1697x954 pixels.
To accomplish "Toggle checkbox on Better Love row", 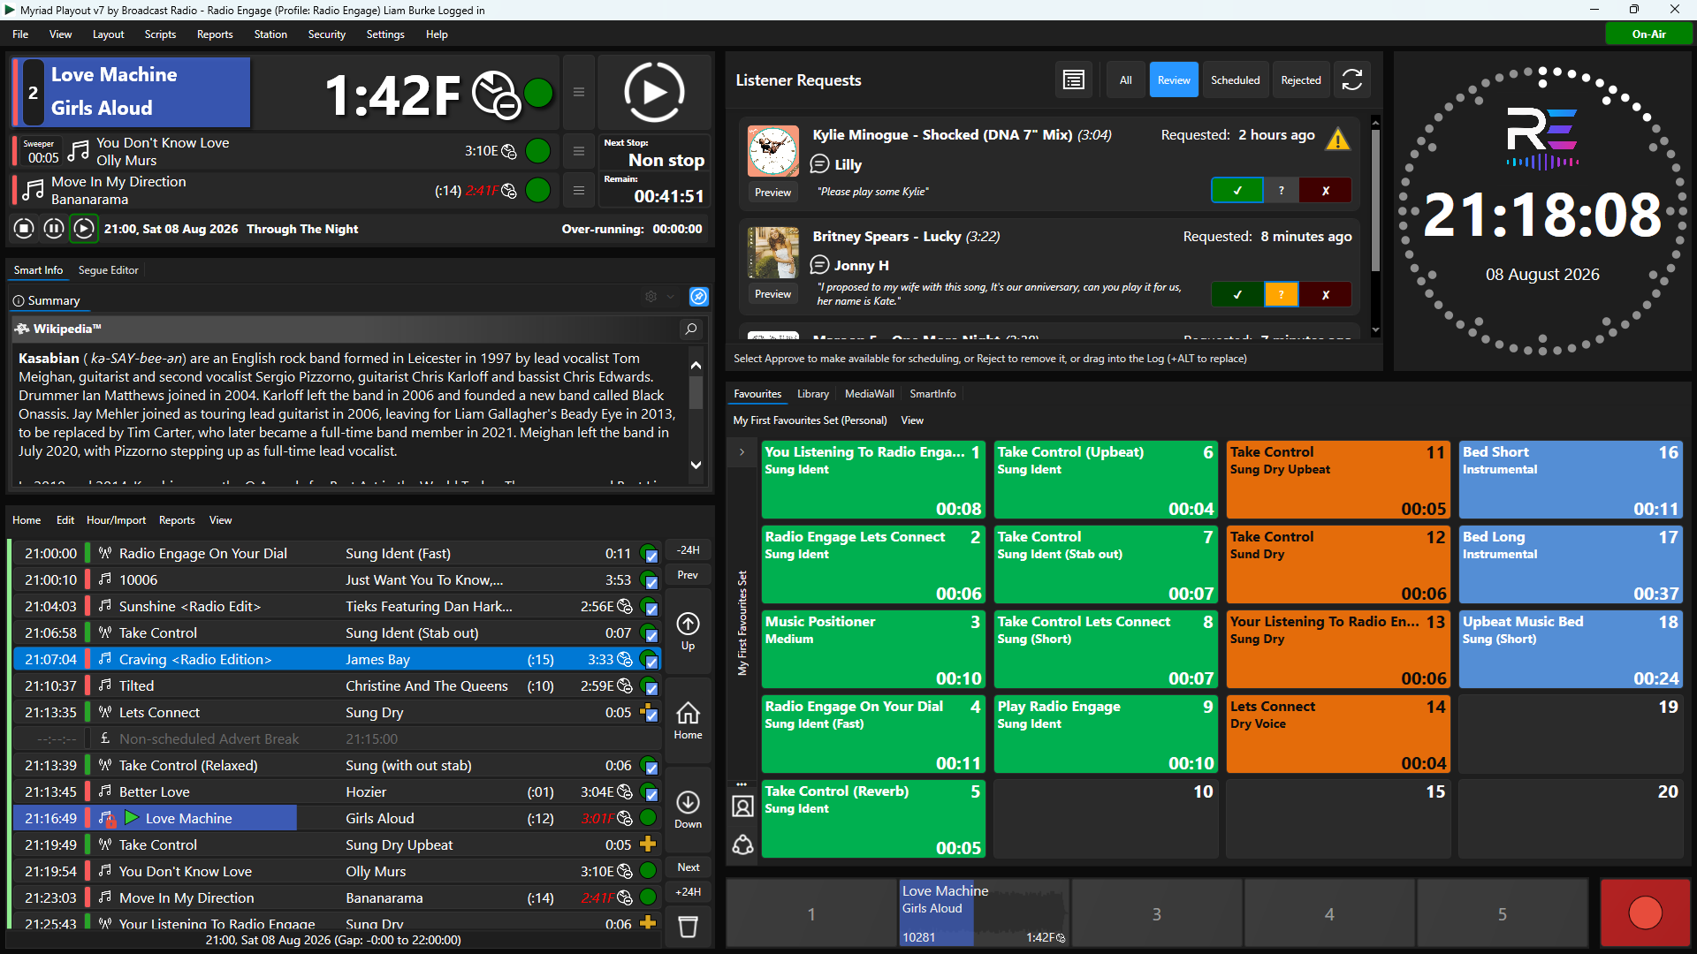I will point(651,793).
